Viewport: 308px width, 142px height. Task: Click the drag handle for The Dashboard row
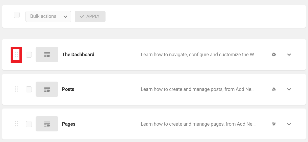pyautogui.click(x=16, y=54)
